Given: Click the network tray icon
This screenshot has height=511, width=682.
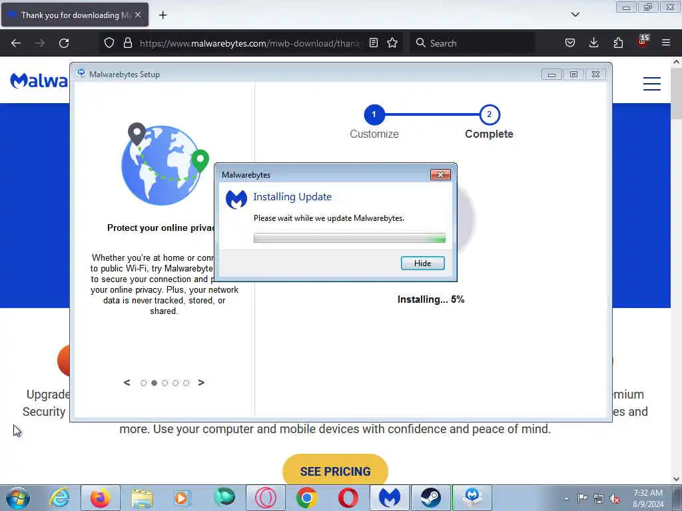Looking at the screenshot, I should [599, 498].
